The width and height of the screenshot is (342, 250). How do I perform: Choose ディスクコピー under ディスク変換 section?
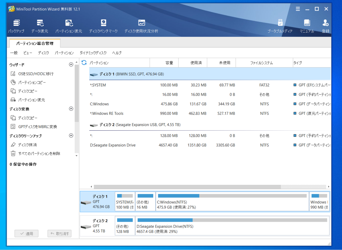[24, 118]
